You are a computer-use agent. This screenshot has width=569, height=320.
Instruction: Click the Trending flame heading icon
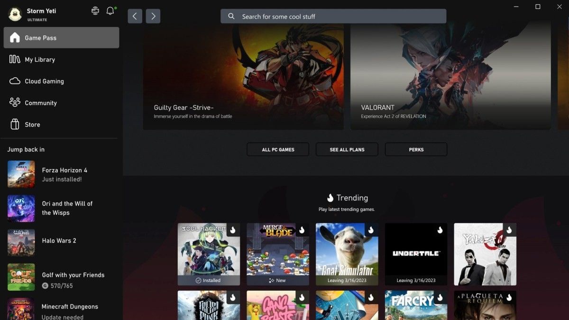330,198
